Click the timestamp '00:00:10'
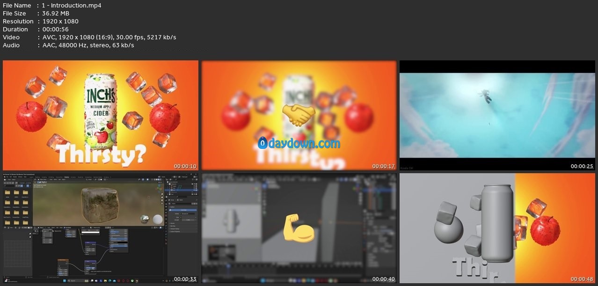 point(185,166)
